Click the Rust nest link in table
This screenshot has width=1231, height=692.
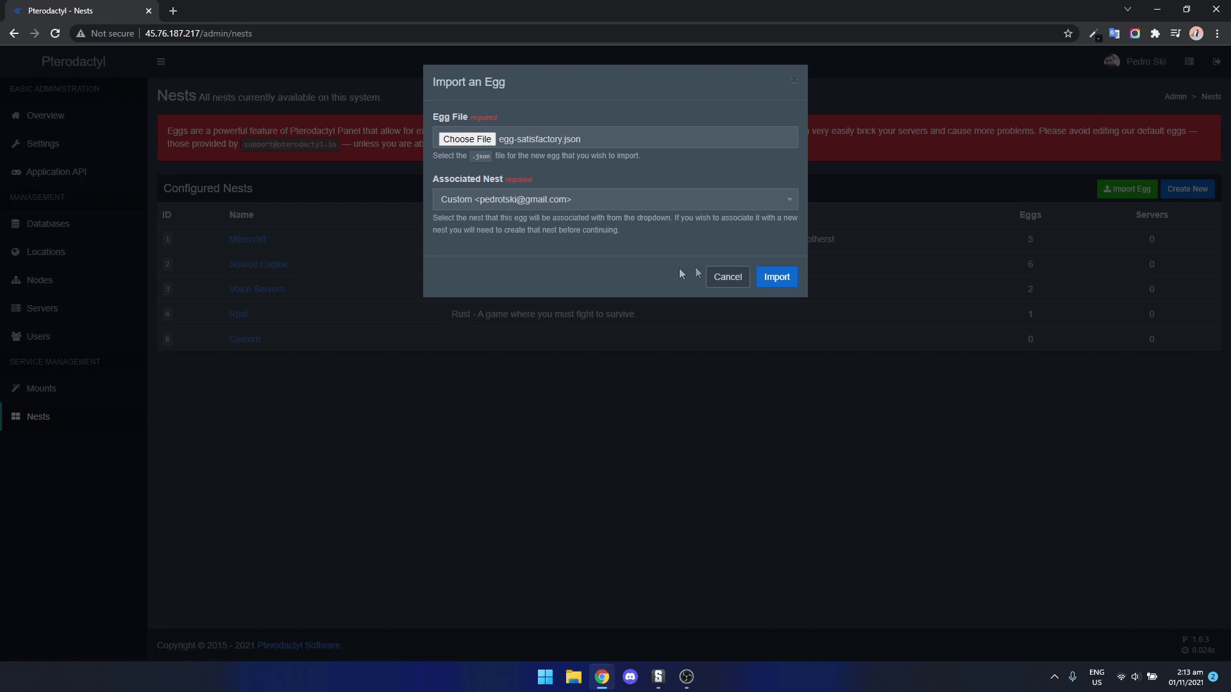pos(238,313)
